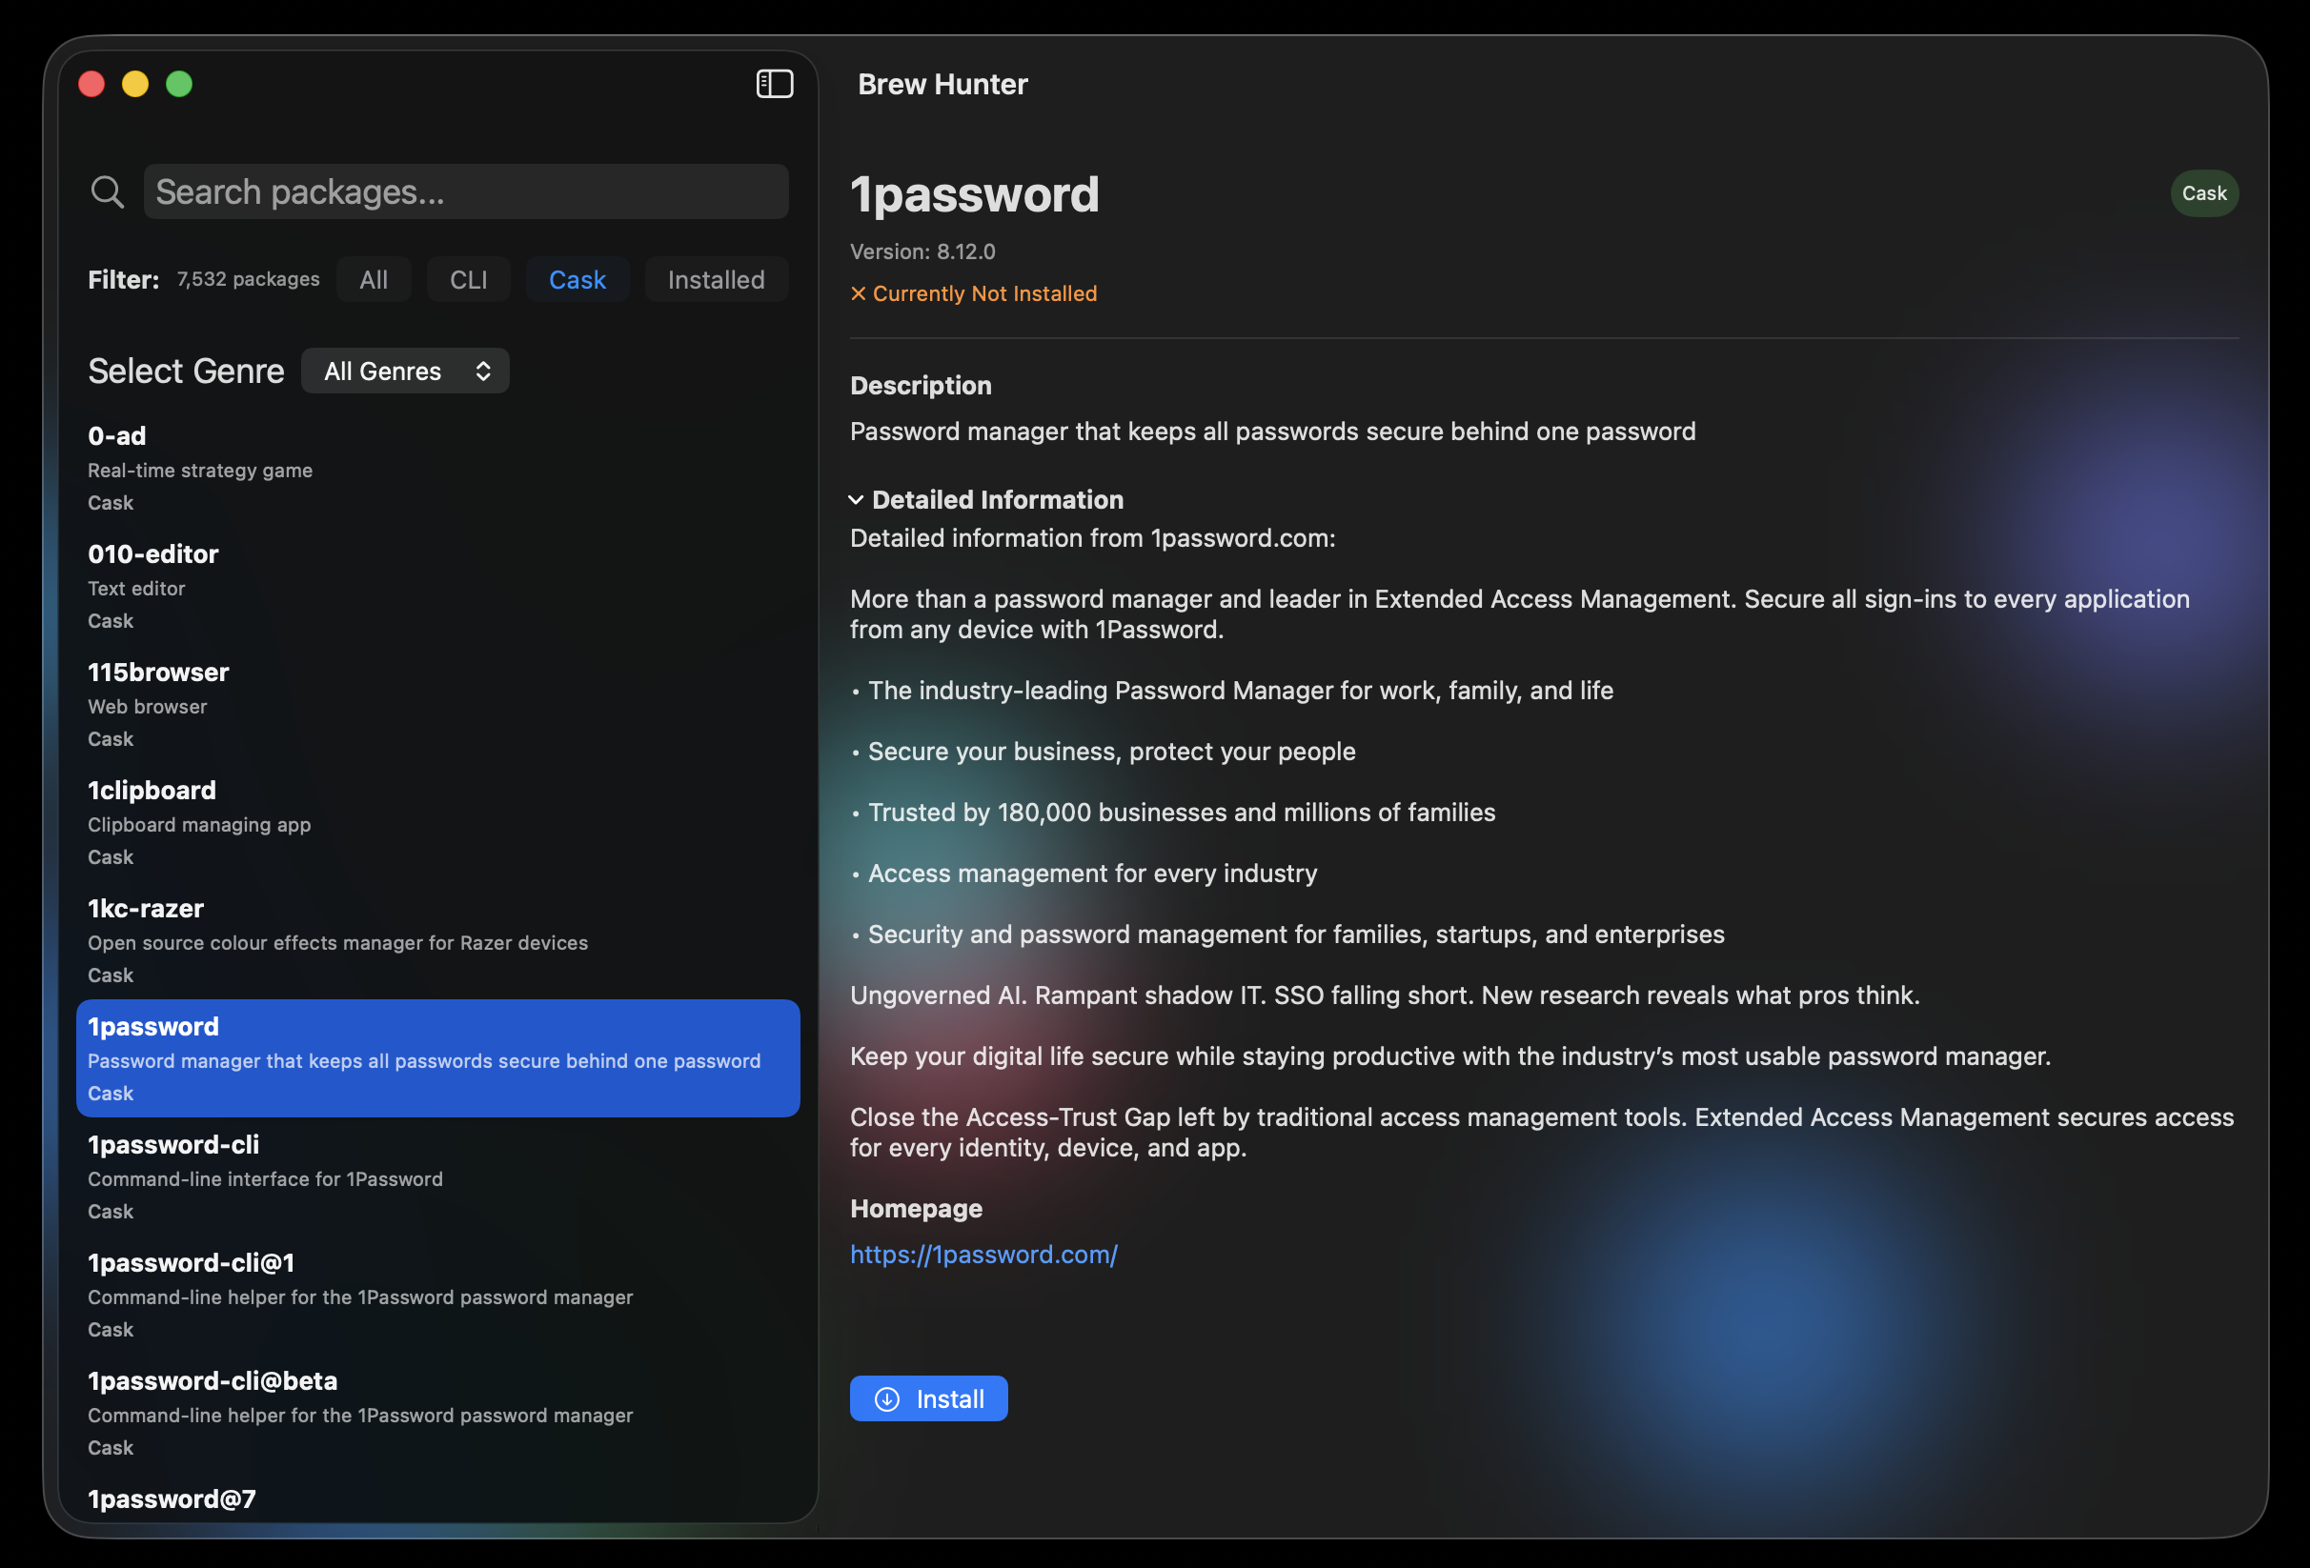Select the 1password-cli@beta package

click(437, 1413)
